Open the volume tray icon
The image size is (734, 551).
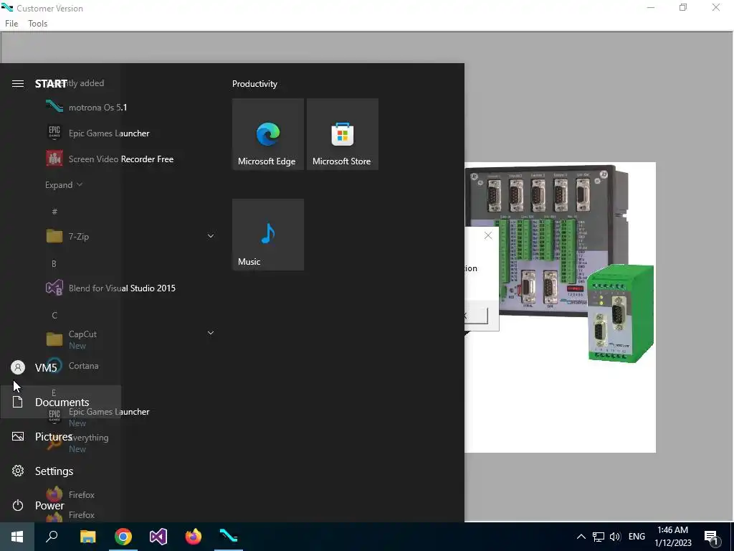point(615,537)
